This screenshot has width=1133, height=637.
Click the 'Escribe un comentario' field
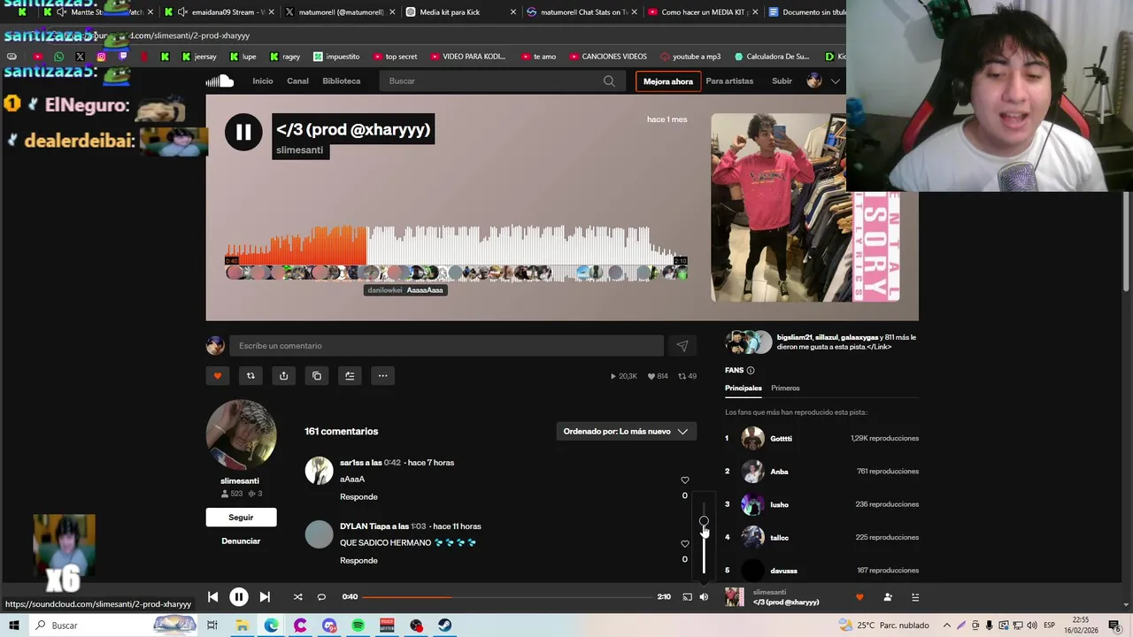tap(446, 346)
